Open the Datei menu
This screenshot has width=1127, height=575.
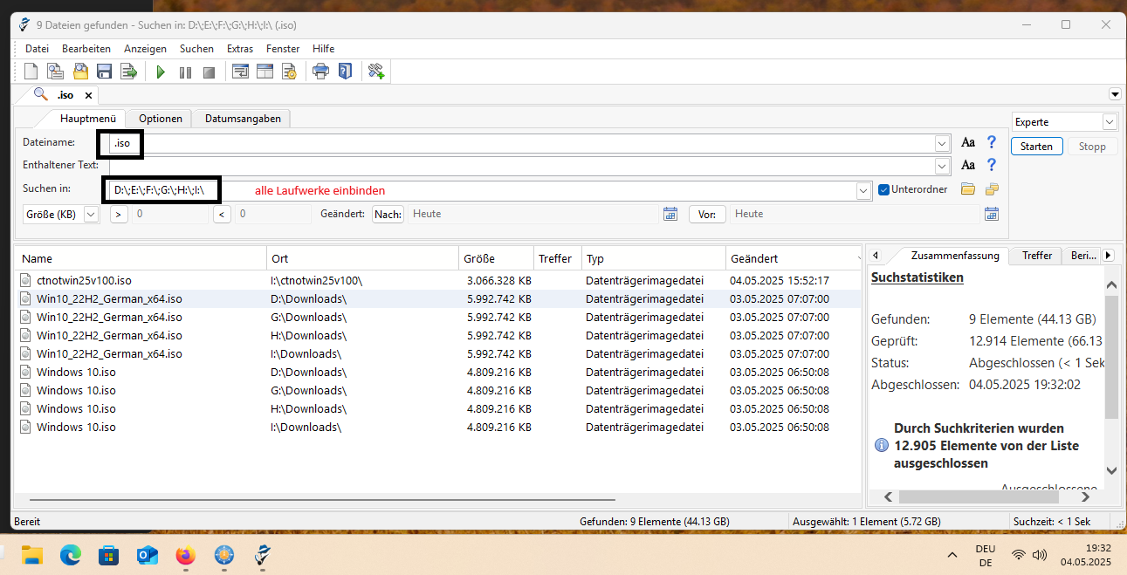[37, 49]
